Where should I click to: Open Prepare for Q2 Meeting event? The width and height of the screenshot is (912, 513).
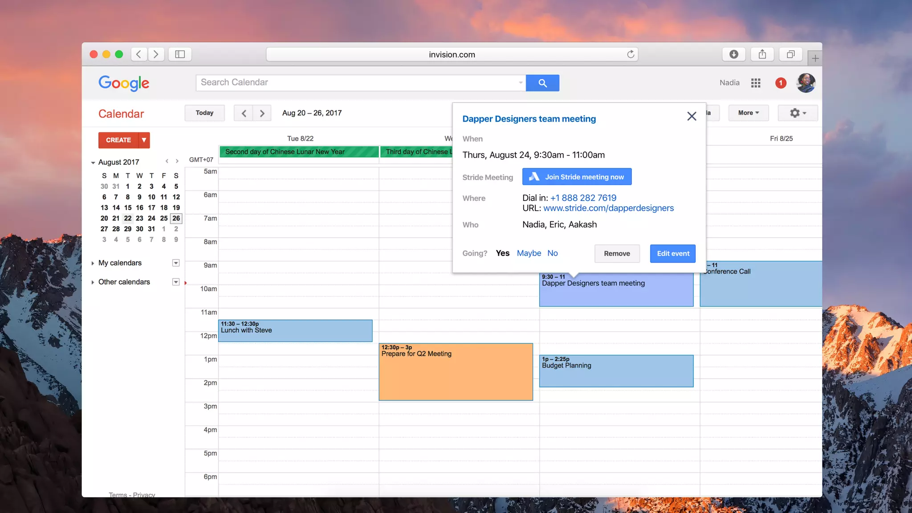point(456,372)
